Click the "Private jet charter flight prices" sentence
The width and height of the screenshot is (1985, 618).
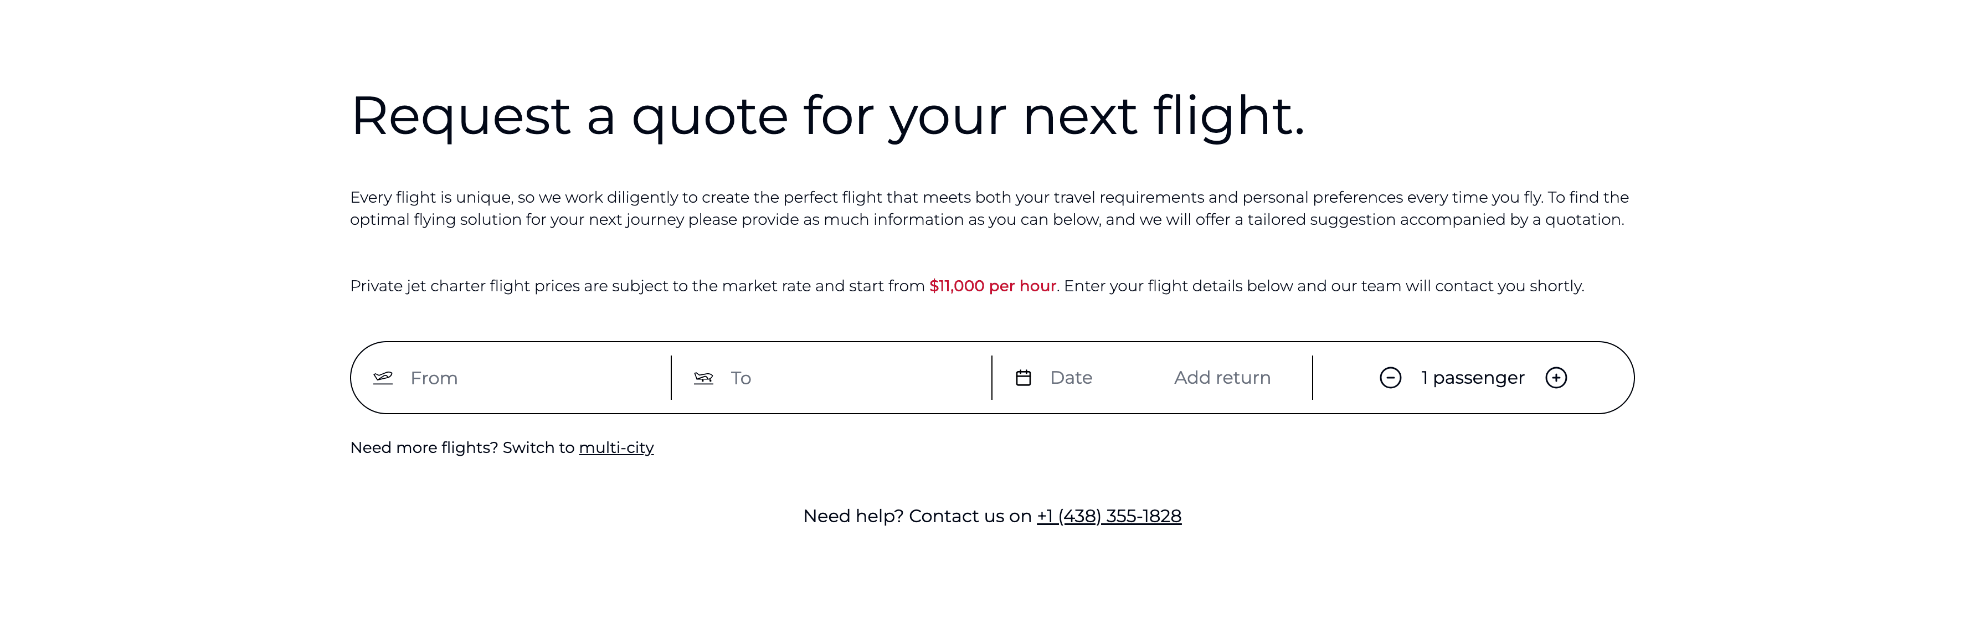coord(637,286)
